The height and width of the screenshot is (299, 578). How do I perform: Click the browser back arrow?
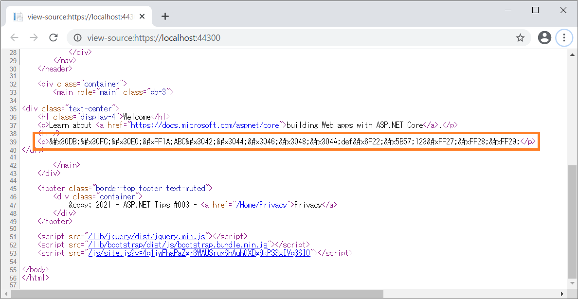click(x=15, y=37)
